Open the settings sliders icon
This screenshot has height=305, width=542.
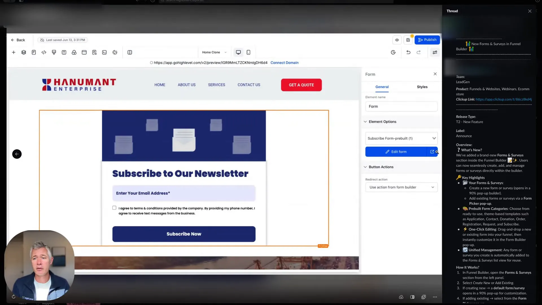coord(435,52)
